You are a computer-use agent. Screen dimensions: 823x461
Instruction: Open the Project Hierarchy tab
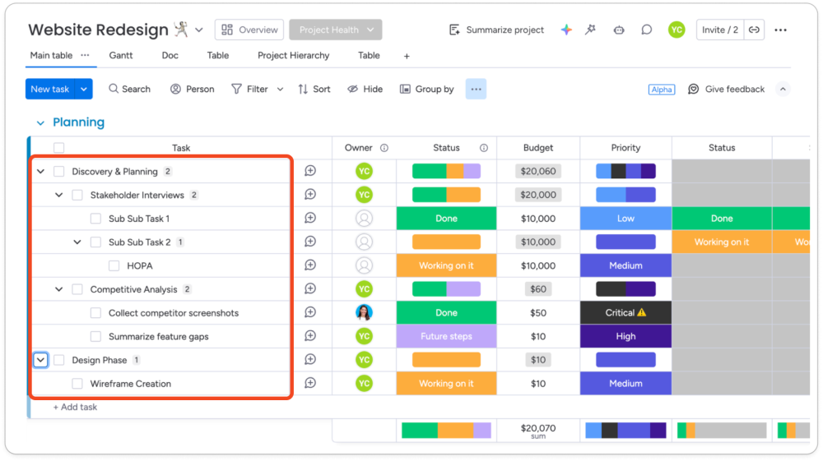click(293, 55)
